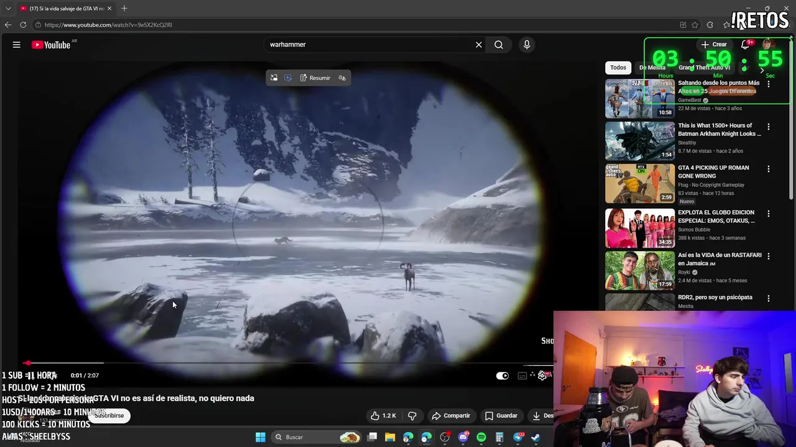Clear the warhammer search text
796x447 pixels.
479,45
